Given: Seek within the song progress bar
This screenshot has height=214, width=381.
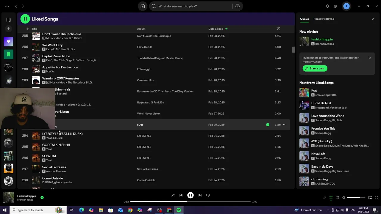Looking at the screenshot, I should (190, 202).
